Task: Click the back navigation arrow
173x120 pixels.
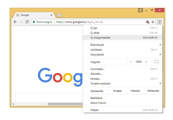Action: tap(15, 22)
